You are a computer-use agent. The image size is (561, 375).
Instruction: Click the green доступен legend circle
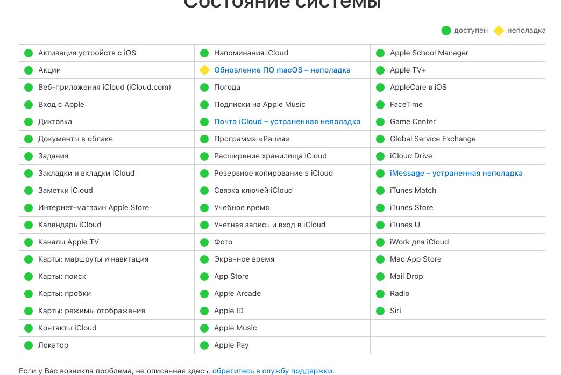click(446, 31)
